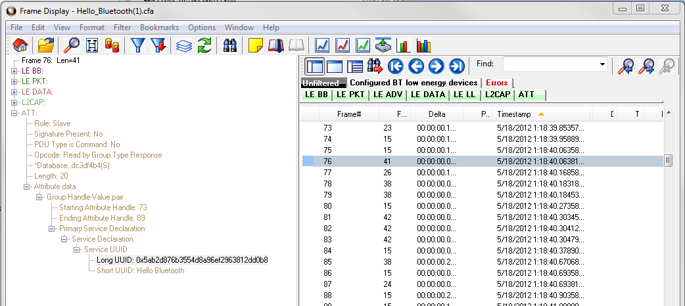This screenshot has height=306, width=685.
Task: Sort by the Frame# column header
Action: (348, 114)
